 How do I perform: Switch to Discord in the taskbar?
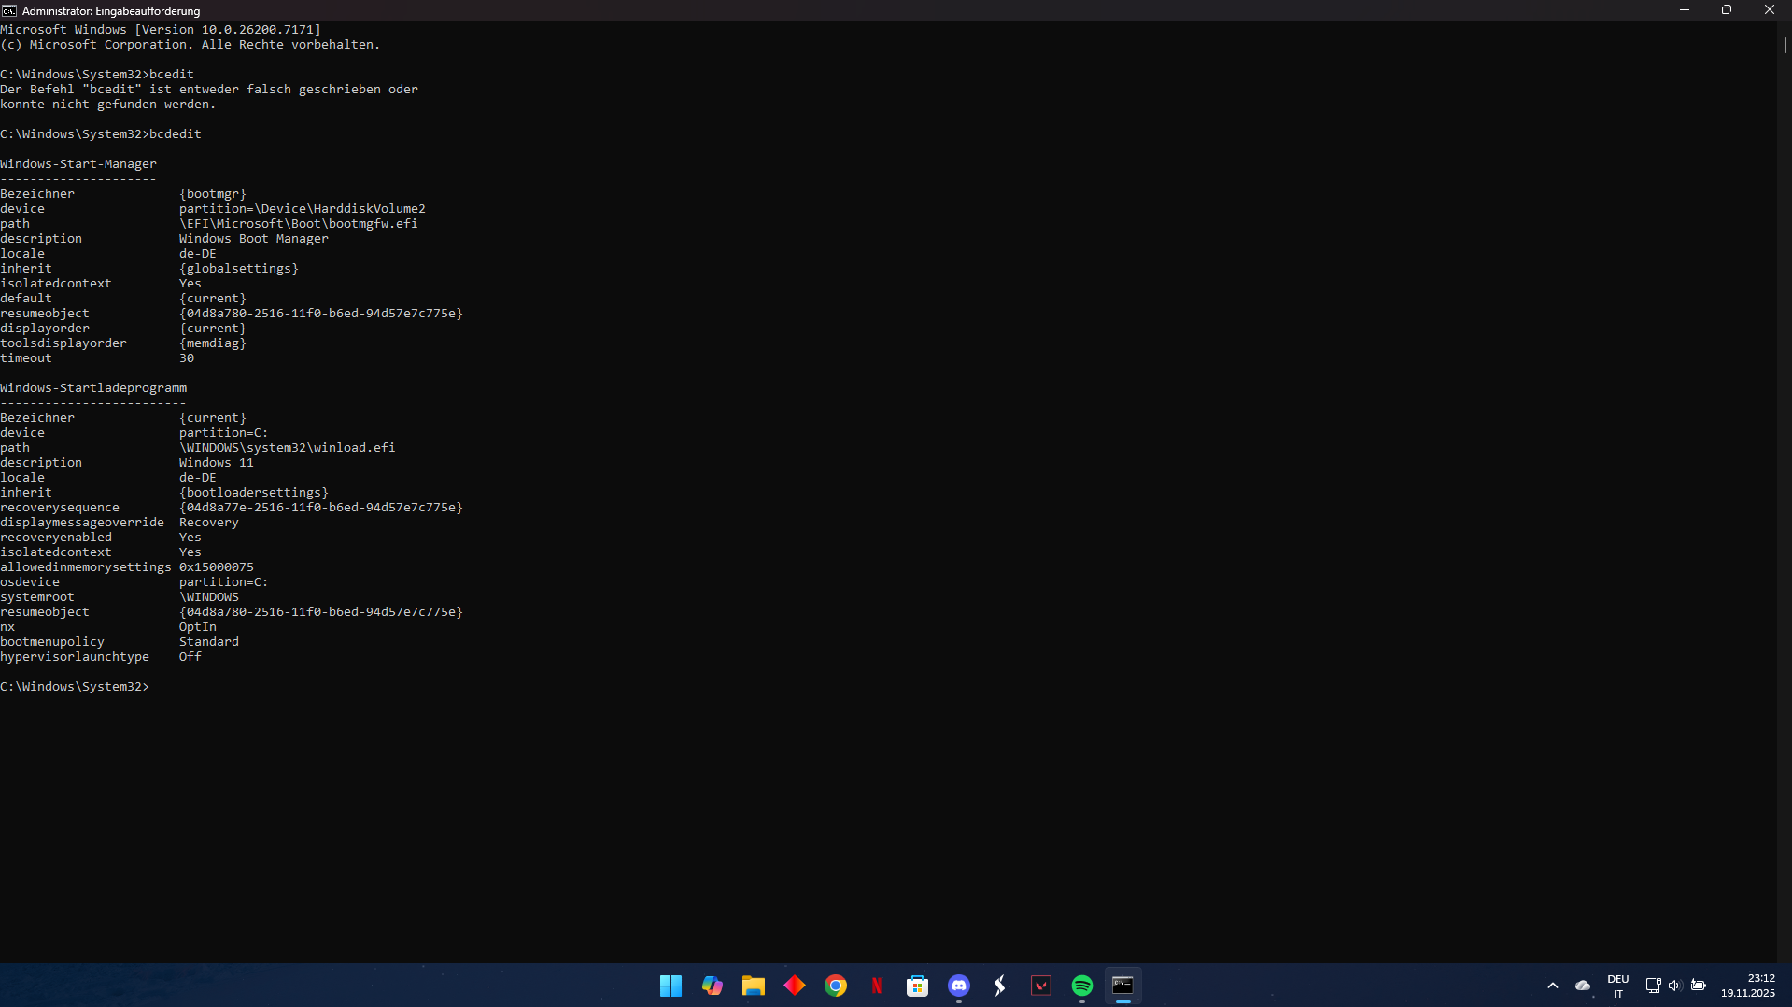coord(958,986)
